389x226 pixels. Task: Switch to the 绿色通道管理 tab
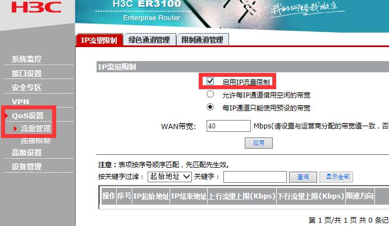[x=149, y=40]
